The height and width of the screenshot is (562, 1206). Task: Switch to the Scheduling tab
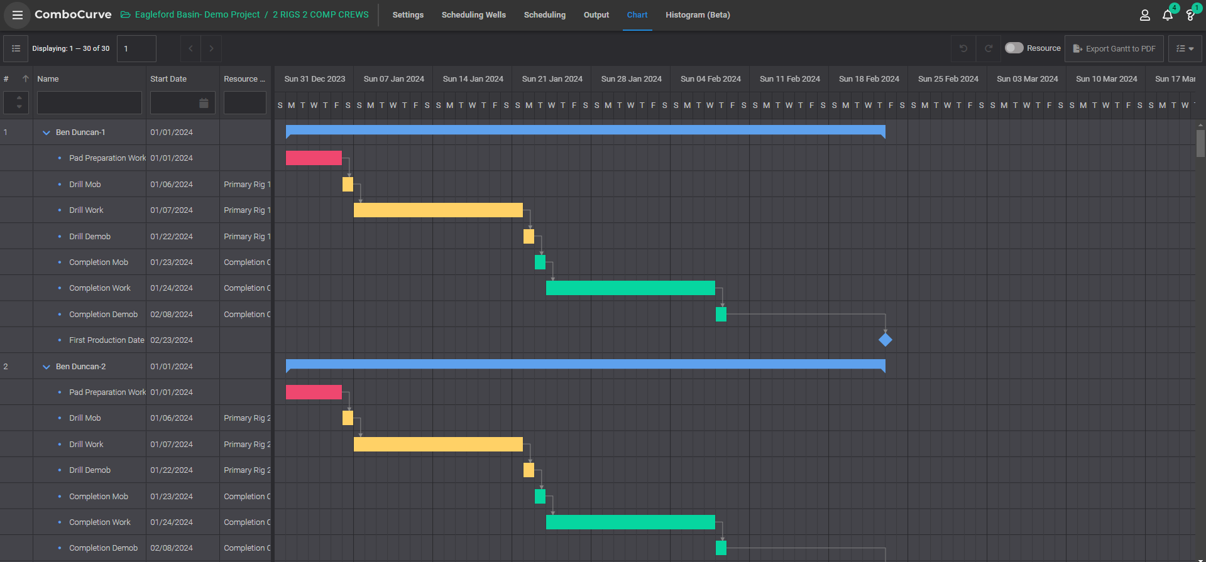click(x=544, y=15)
